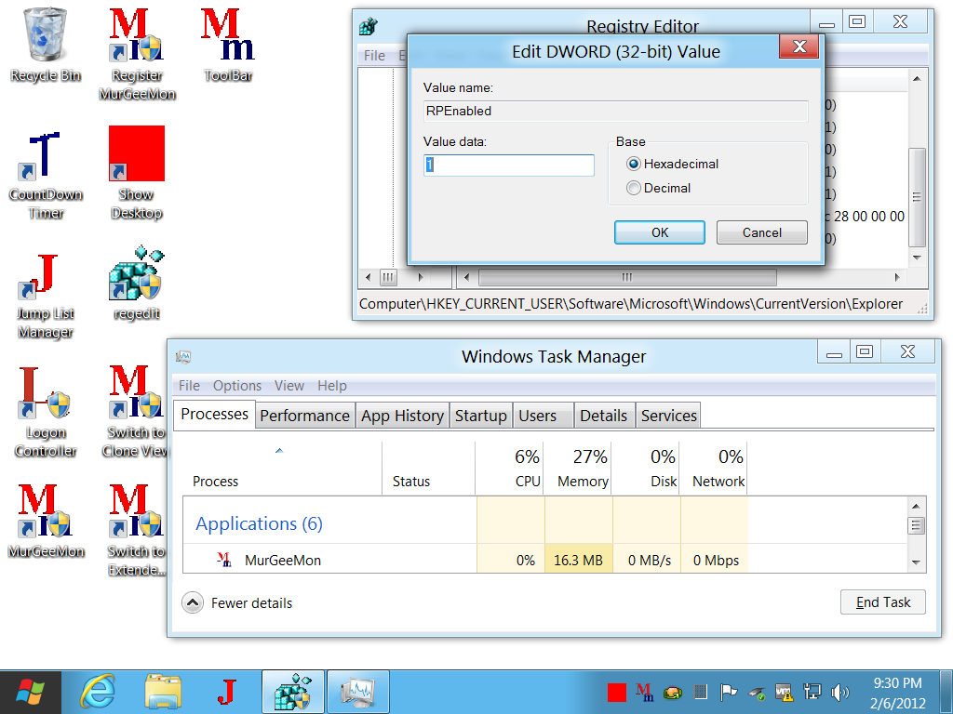The height and width of the screenshot is (714, 953).
Task: Open the volume speaker tray icon
Action: tap(840, 692)
